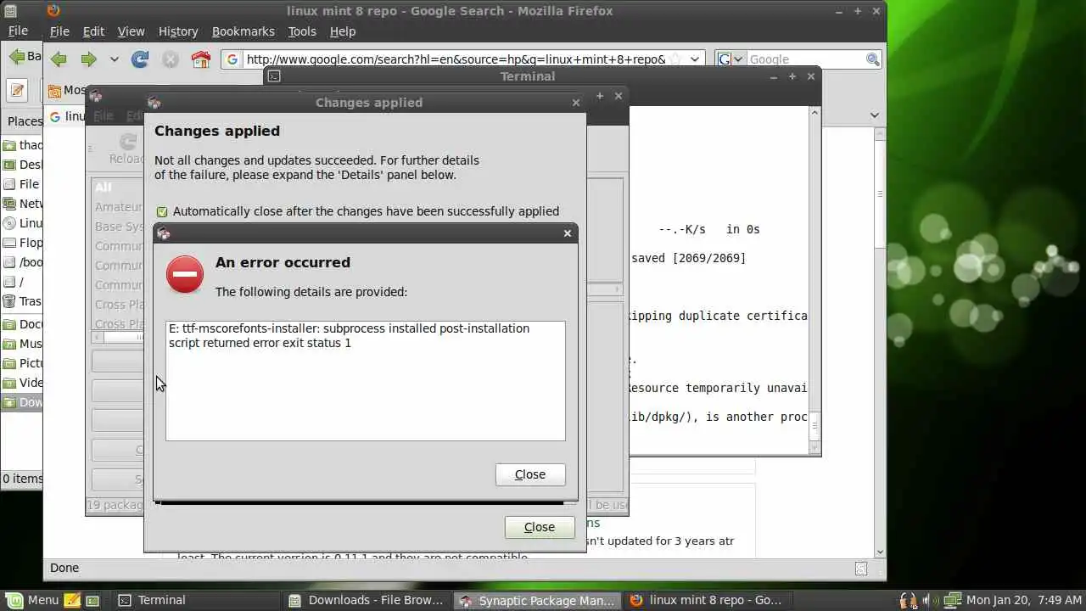This screenshot has height=611, width=1086.
Task: Reload page with Firefox blue Reload icon
Action: [x=140, y=59]
